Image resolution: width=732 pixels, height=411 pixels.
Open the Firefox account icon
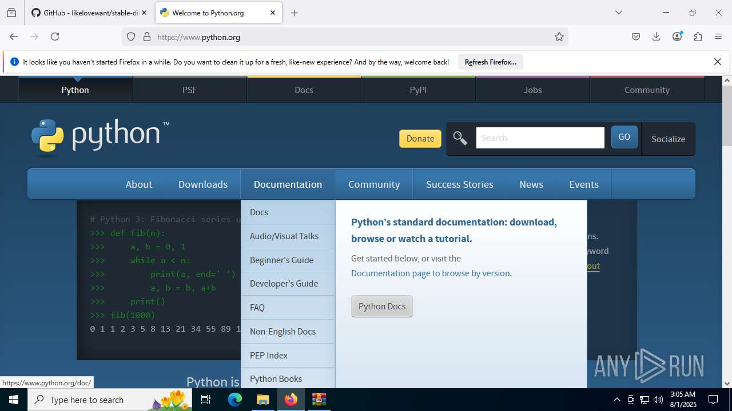pos(677,37)
